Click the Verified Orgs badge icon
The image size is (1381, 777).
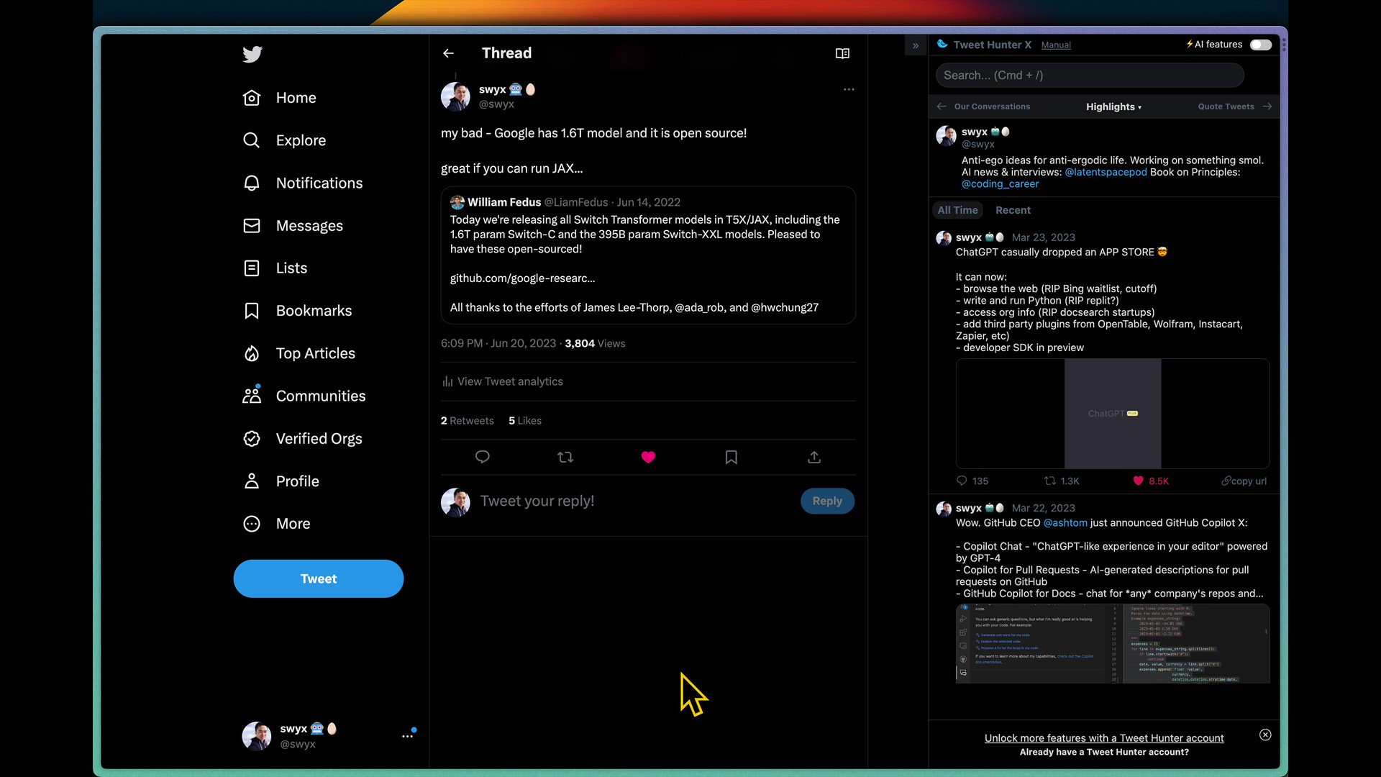[252, 439]
